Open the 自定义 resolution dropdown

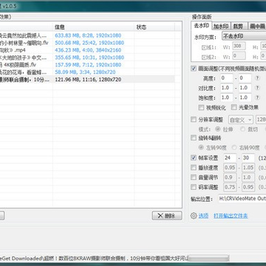(241, 120)
